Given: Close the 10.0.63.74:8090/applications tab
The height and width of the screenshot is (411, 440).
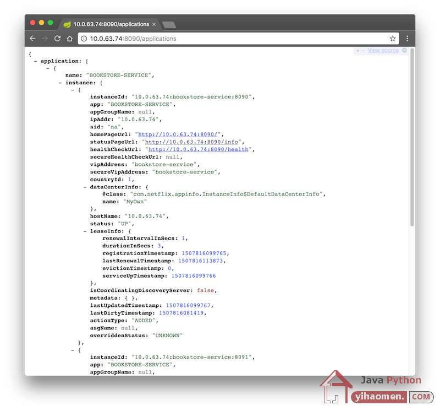Looking at the screenshot, I should point(154,24).
